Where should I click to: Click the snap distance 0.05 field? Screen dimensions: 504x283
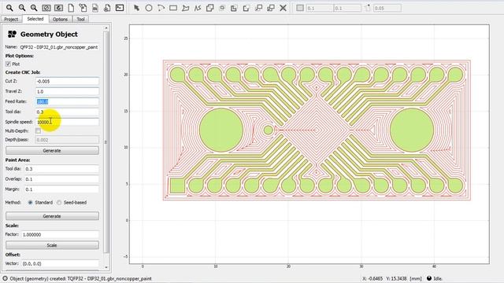387,8
